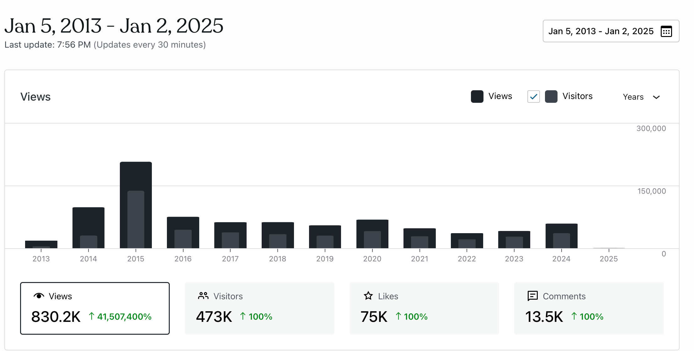Click the comment bubble icon on Comments card
Image resolution: width=694 pixels, height=351 pixels.
pyautogui.click(x=532, y=296)
